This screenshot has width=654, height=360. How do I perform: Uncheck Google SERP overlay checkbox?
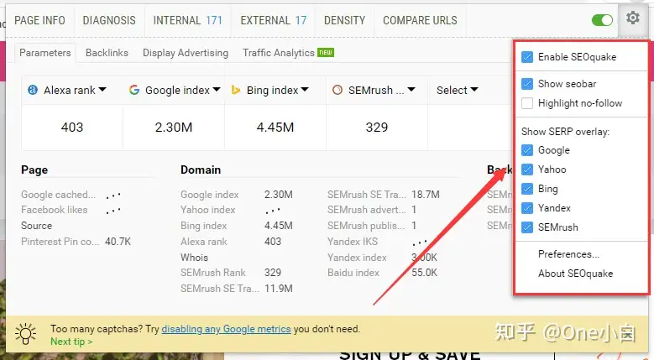(x=527, y=150)
